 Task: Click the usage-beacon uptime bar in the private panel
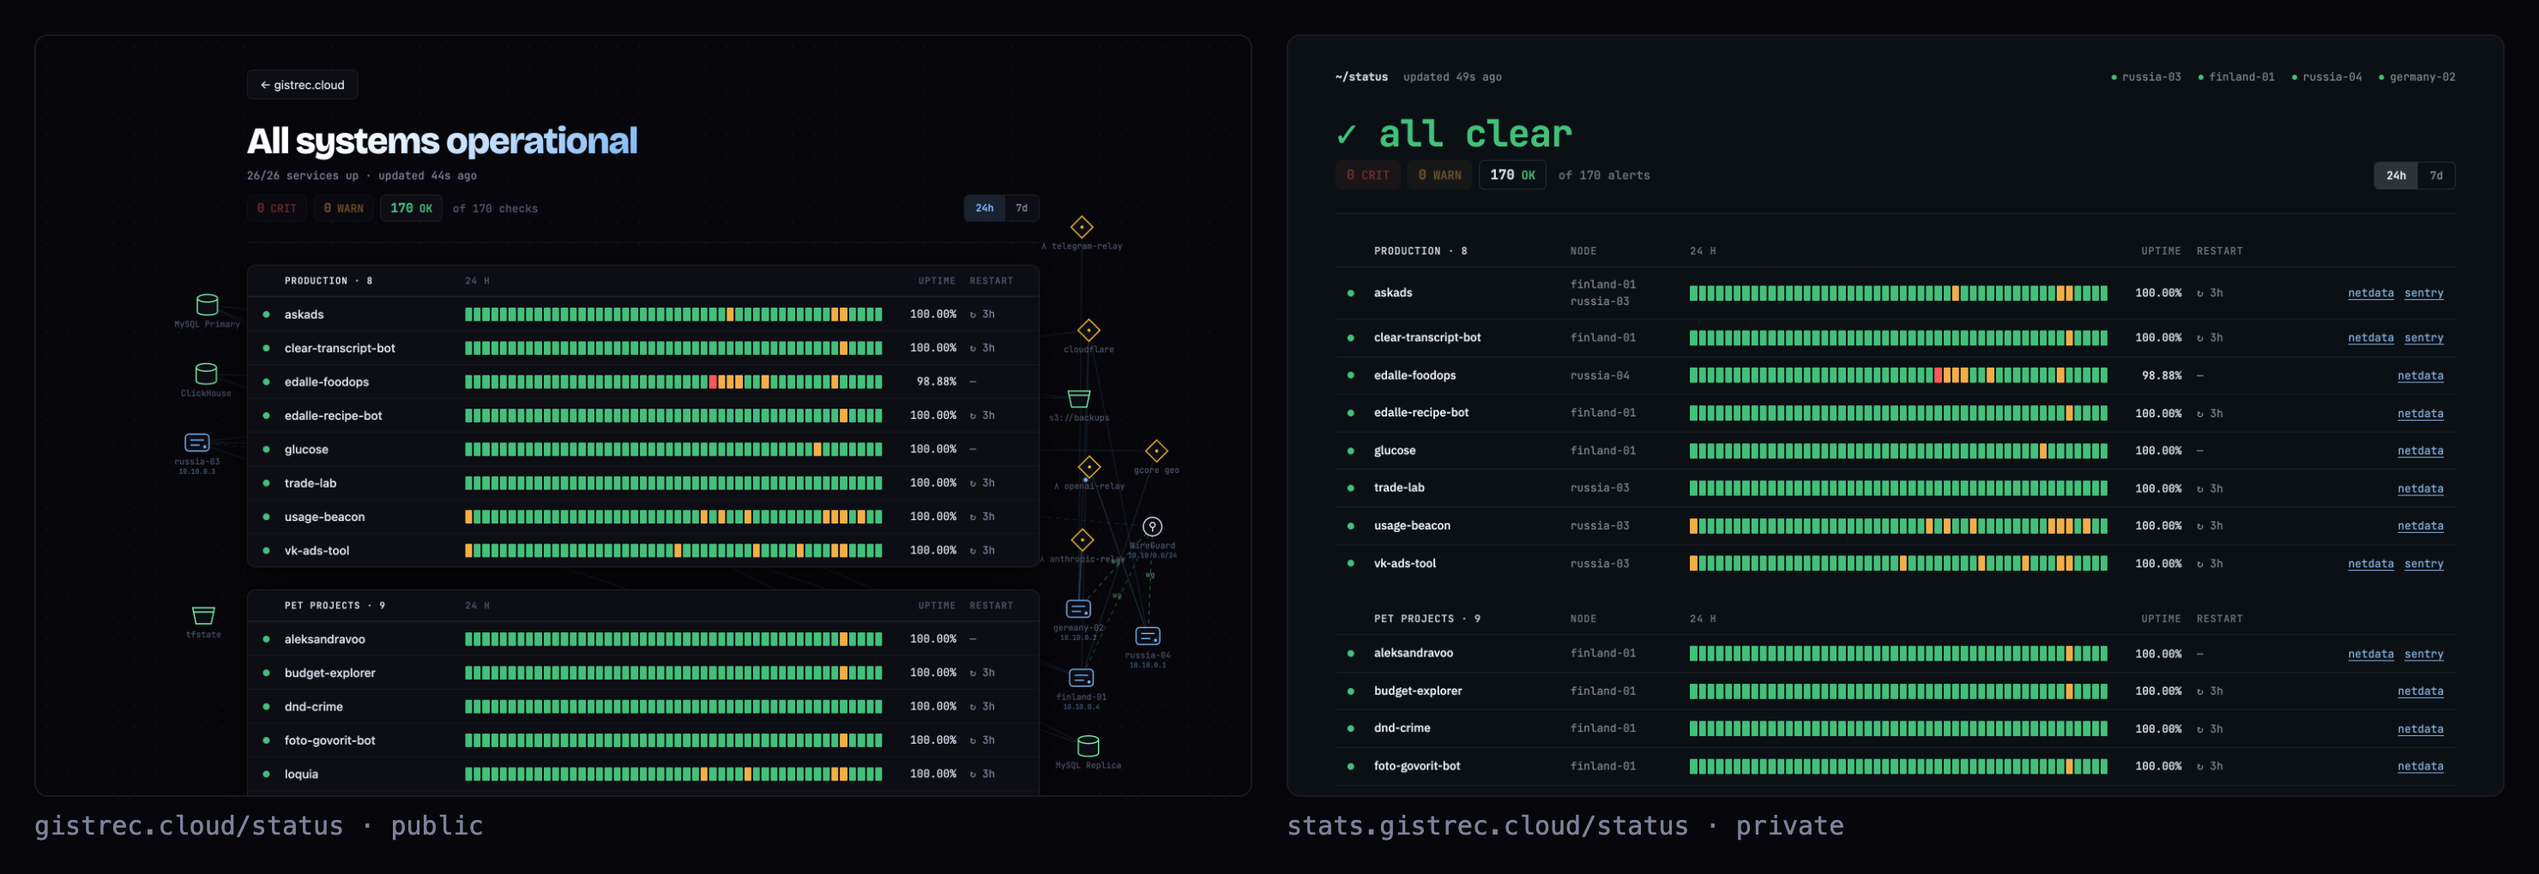1898,527
